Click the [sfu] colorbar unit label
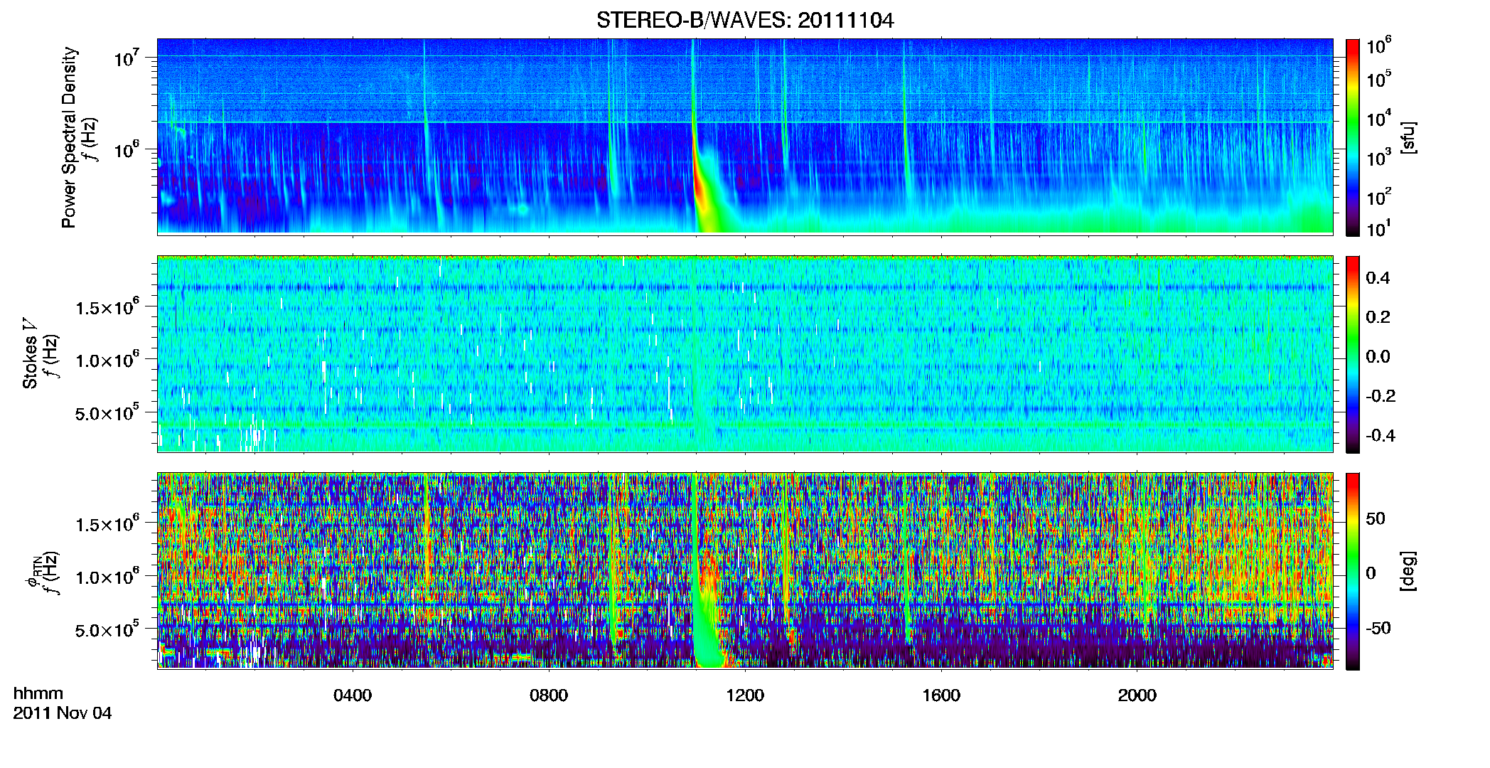This screenshot has height=768, width=1490. [x=1408, y=137]
